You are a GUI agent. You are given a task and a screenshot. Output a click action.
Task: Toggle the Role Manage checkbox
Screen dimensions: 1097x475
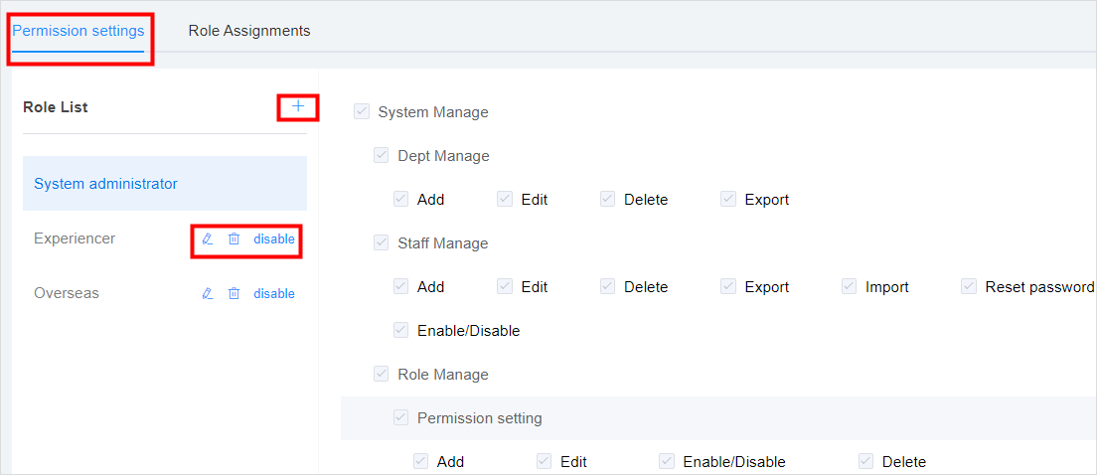tap(382, 374)
